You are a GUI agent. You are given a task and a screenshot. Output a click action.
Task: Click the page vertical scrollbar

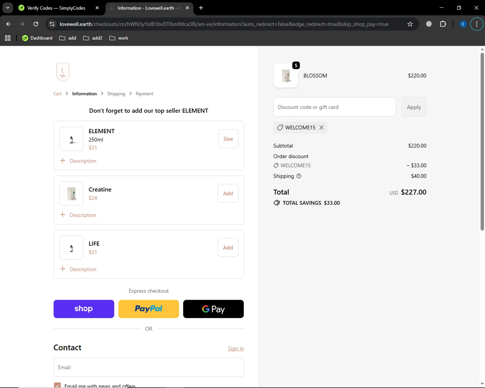[482, 141]
